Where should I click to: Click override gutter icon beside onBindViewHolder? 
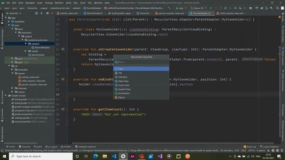click(62, 79)
